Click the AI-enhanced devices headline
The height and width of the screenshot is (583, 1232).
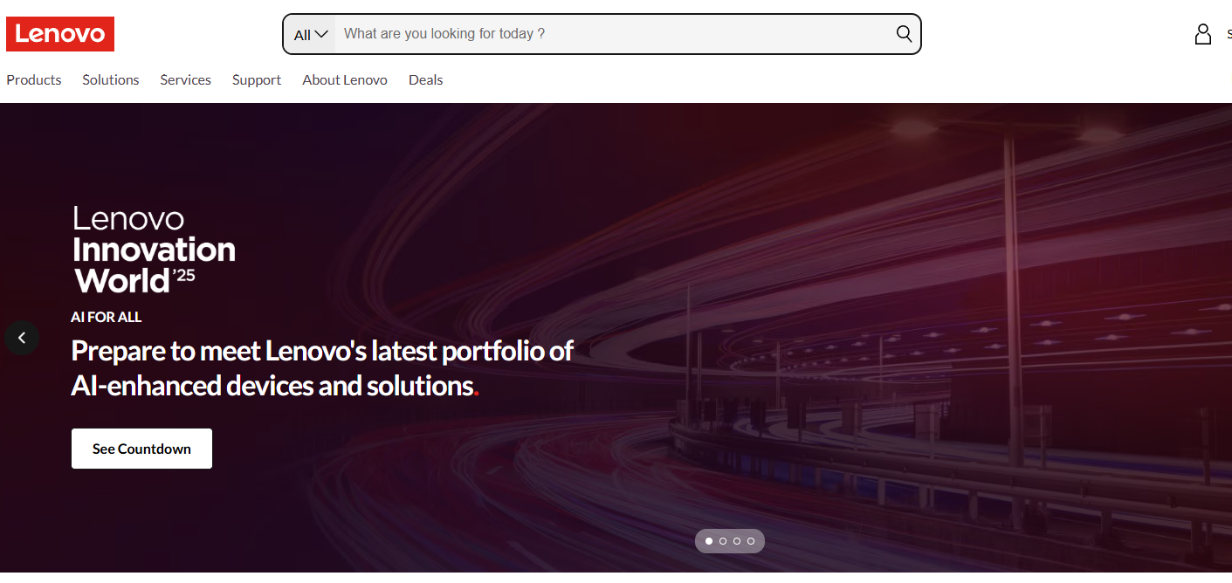tap(322, 367)
